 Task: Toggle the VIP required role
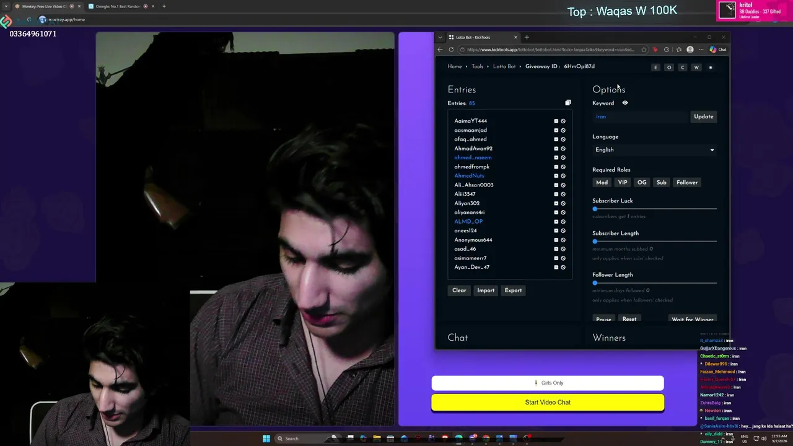point(623,183)
